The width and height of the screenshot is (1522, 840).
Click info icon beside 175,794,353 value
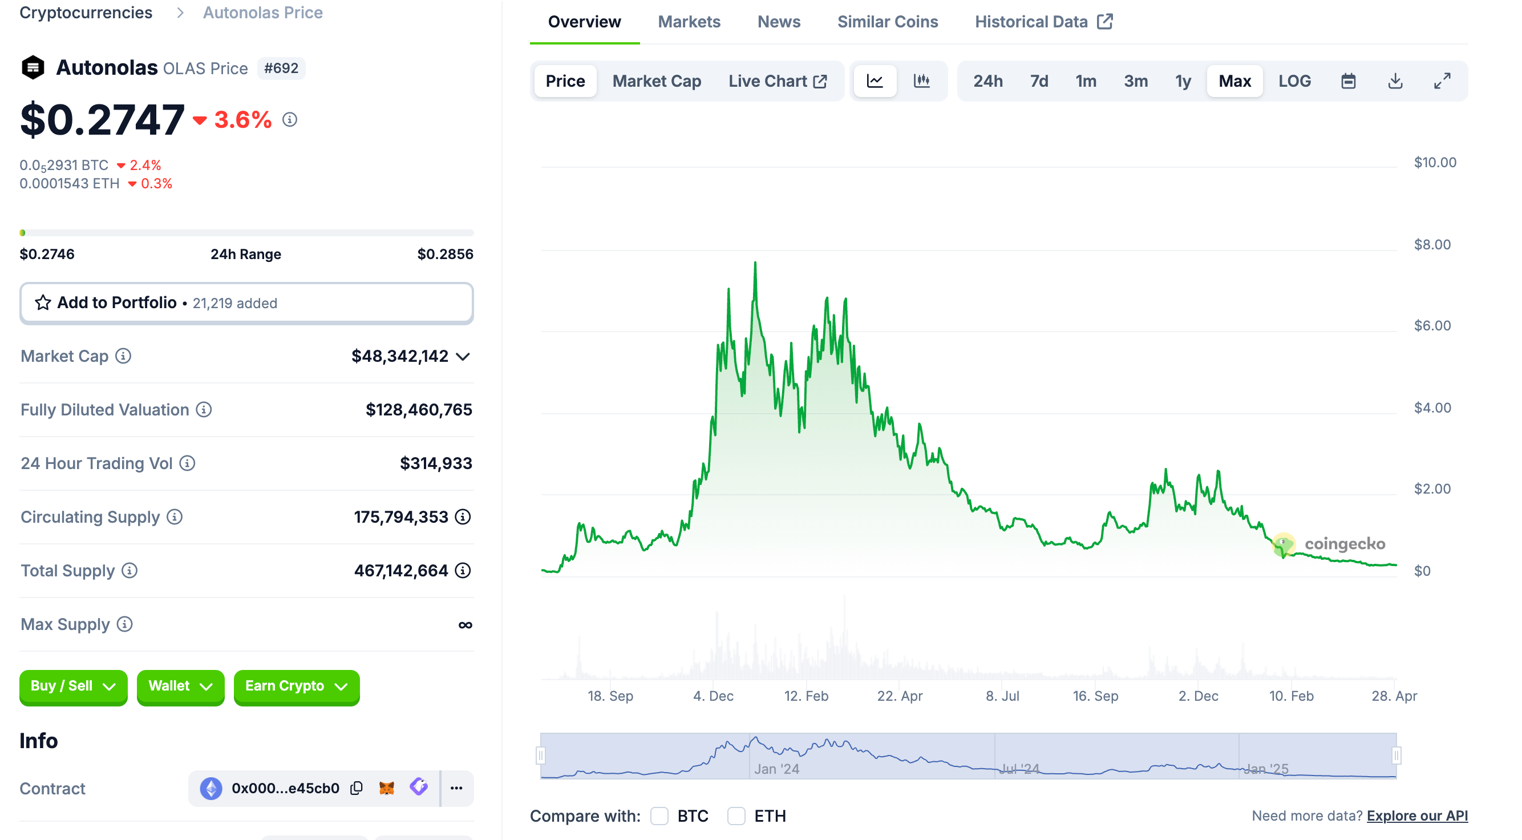click(463, 517)
